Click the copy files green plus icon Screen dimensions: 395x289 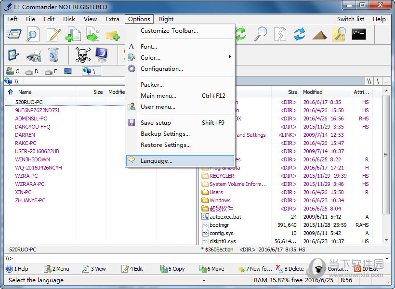click(73, 34)
